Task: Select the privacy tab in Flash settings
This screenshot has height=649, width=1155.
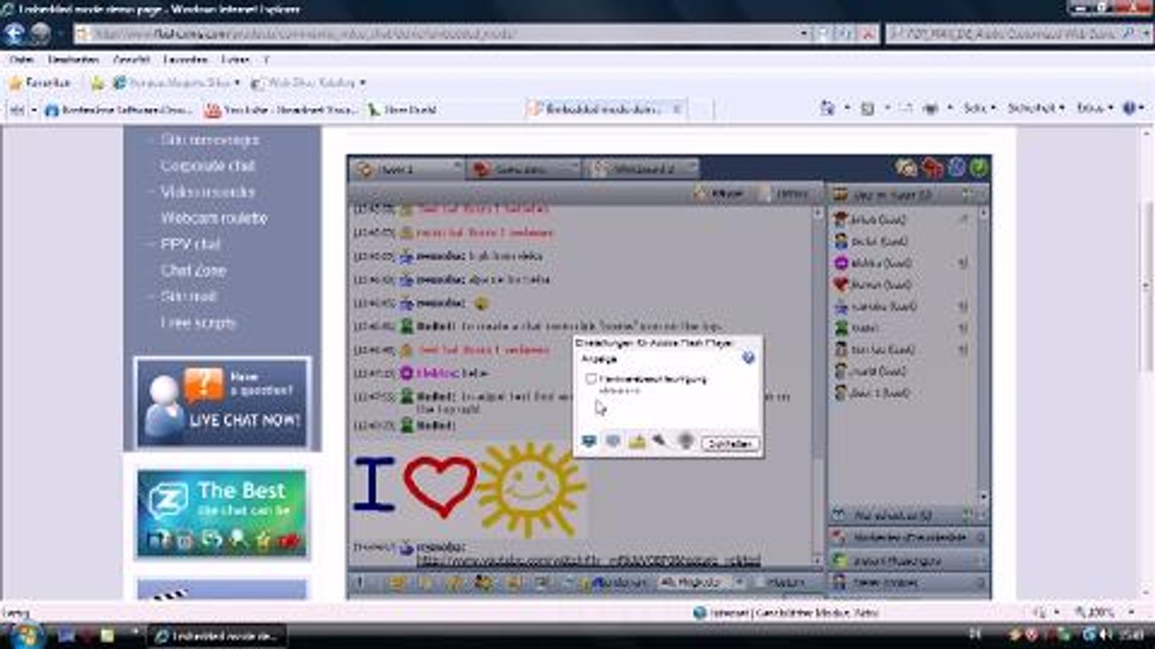Action: 614,442
